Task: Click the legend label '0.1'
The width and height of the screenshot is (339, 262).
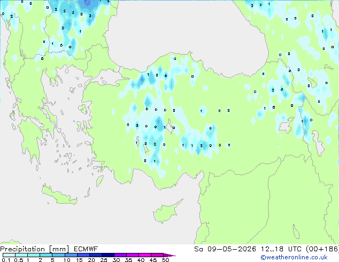Action: point(6,260)
